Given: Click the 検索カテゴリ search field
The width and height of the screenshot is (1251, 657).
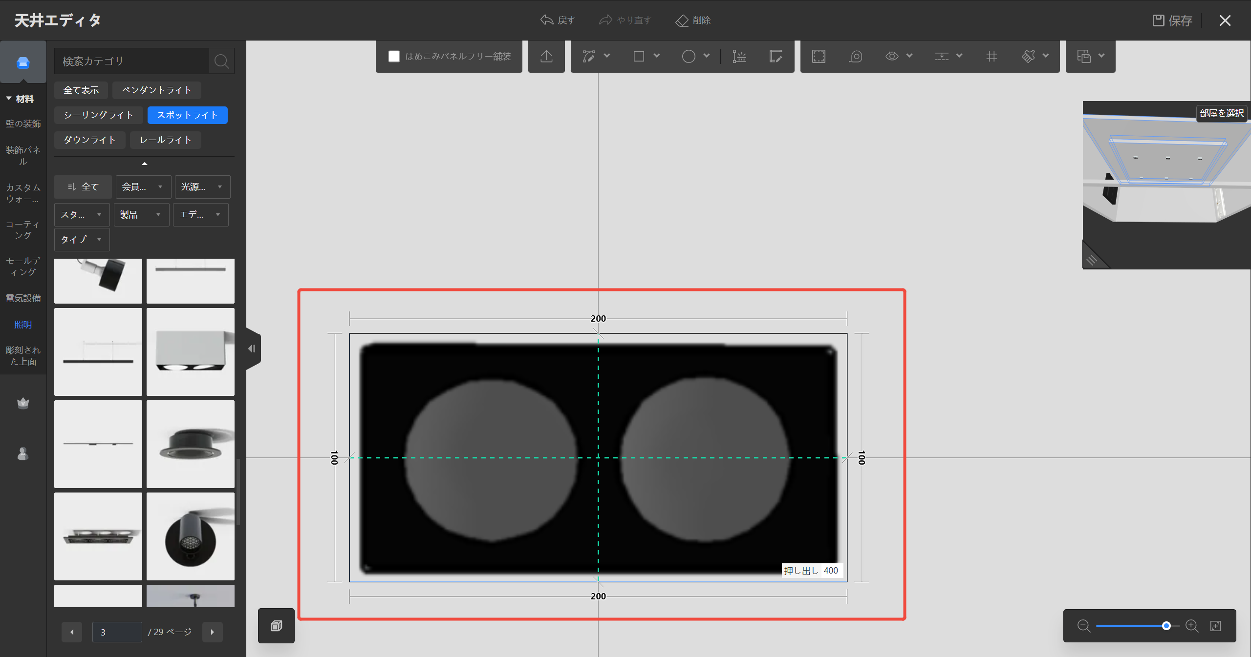Looking at the screenshot, I should [131, 62].
